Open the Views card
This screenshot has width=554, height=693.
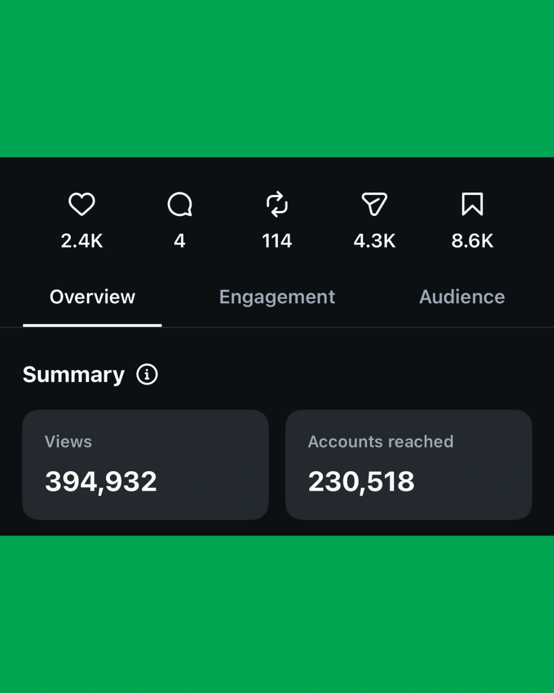145,465
